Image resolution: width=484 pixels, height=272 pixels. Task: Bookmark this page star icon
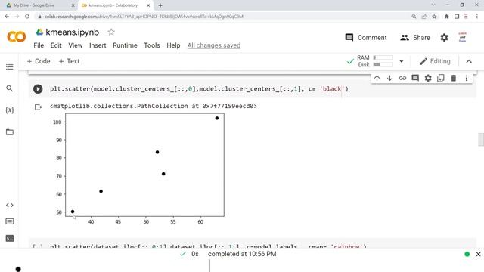pos(434,17)
